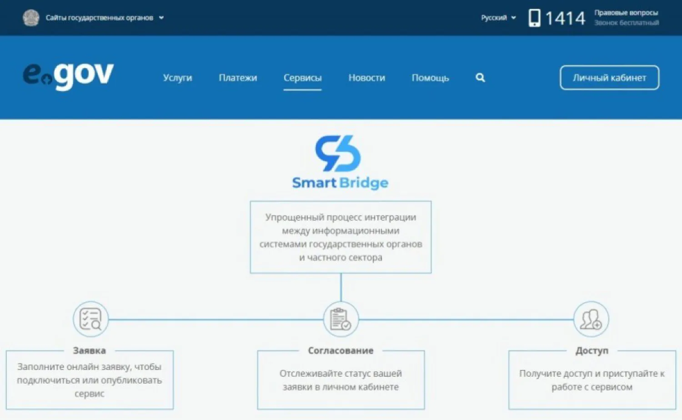Click 'Заполните онлайн заявку' description text
The width and height of the screenshot is (682, 420).
coord(90,380)
